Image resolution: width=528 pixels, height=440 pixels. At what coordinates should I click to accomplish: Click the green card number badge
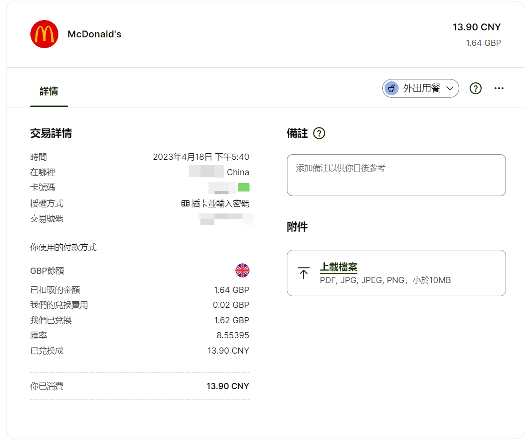click(x=243, y=187)
